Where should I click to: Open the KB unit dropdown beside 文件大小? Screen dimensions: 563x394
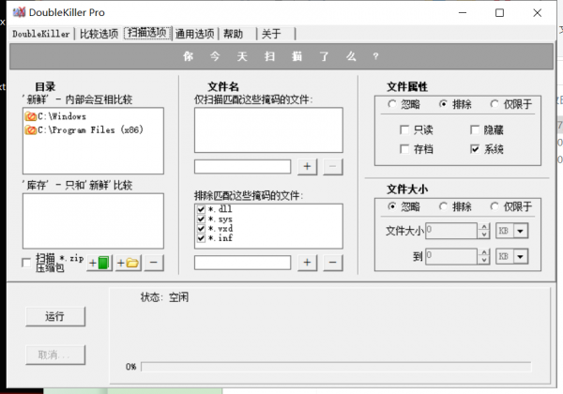(x=521, y=231)
